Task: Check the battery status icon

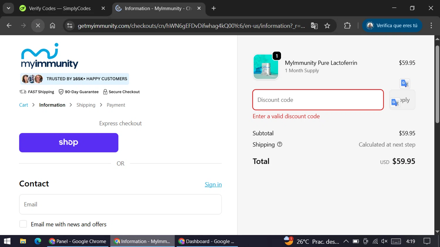Action: point(356,241)
